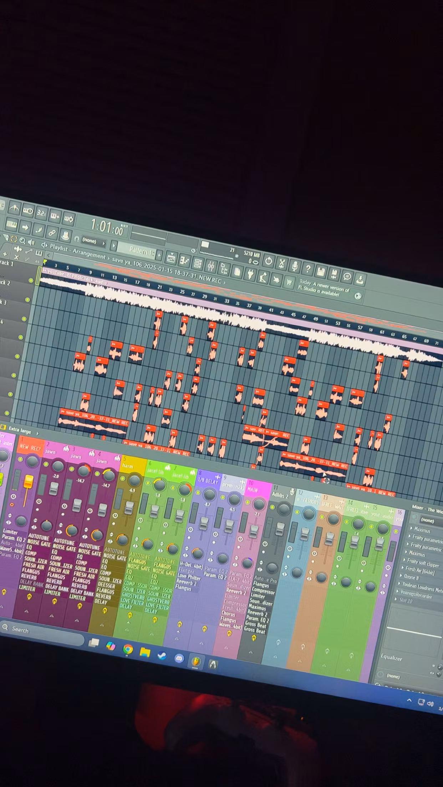The width and height of the screenshot is (443, 787).
Task: Mute the first playlist track via green light
Action: coord(31,281)
